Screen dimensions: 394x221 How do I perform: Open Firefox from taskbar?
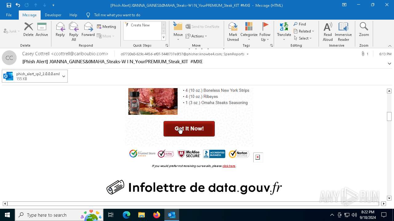[x=157, y=215]
